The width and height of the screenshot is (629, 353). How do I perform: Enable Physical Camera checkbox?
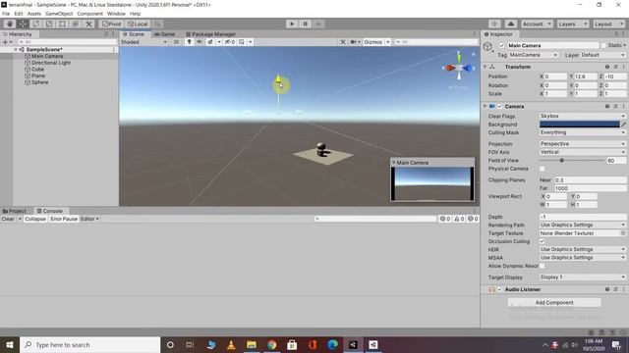[x=543, y=169]
